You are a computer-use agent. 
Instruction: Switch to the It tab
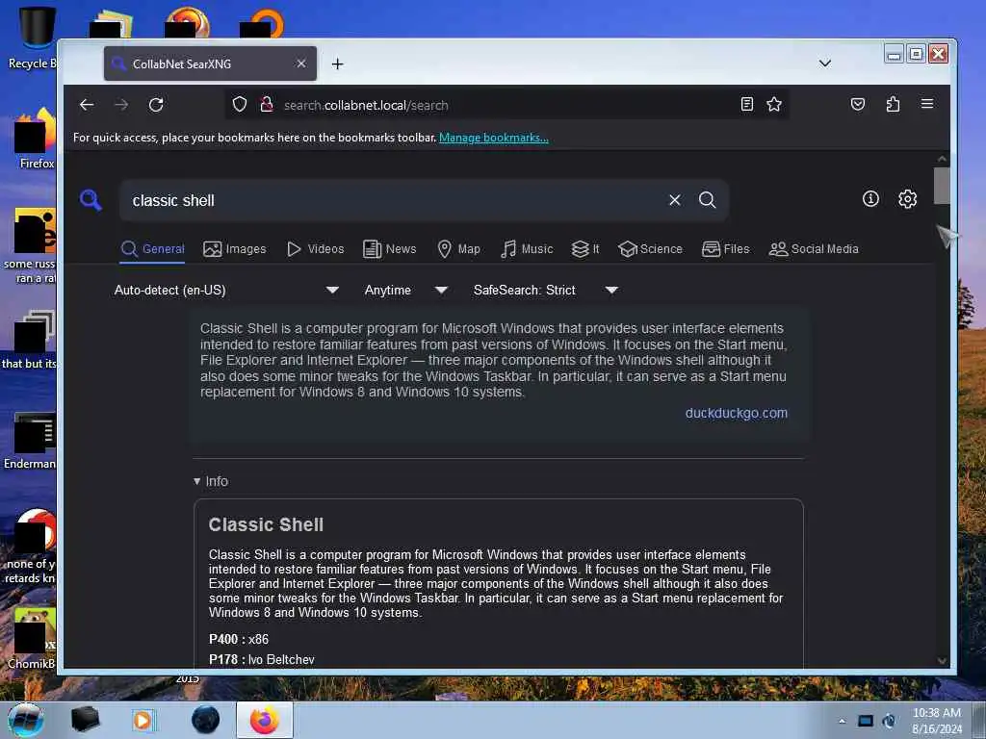point(585,249)
